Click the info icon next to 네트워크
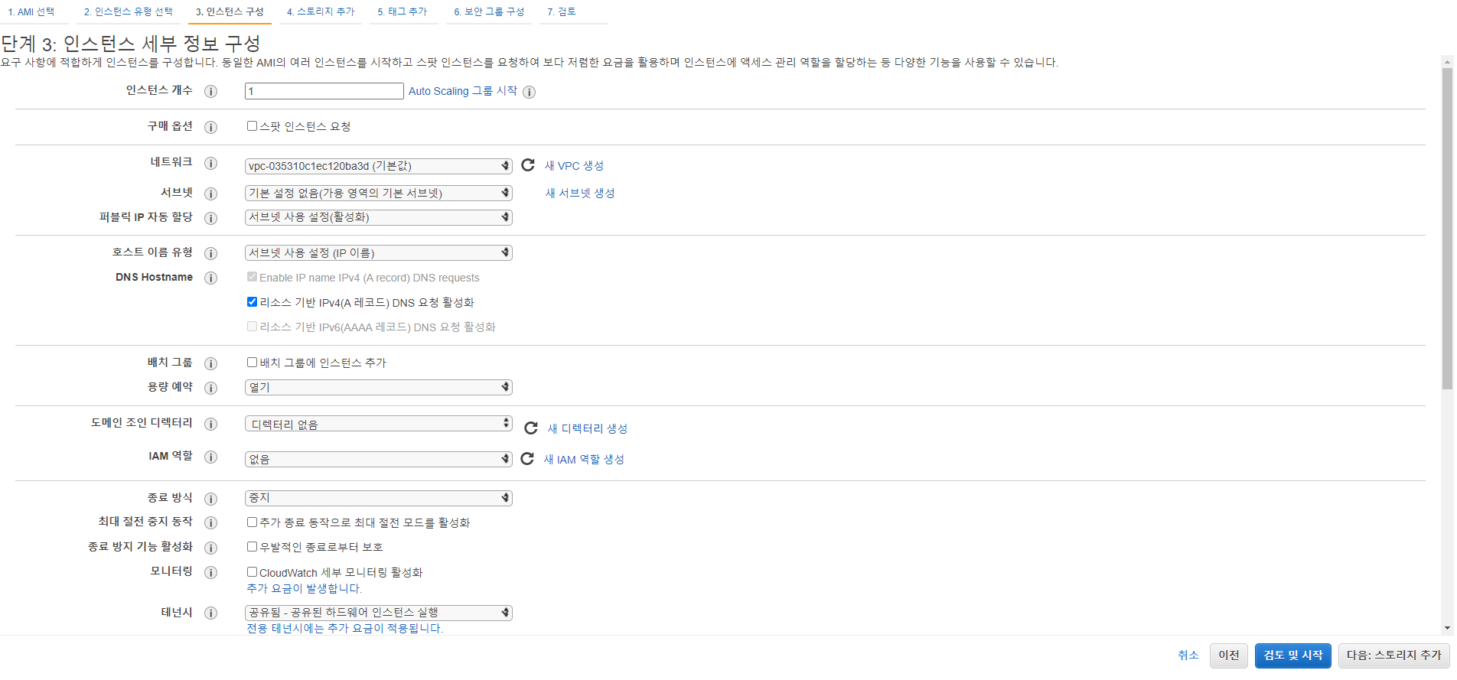The height and width of the screenshot is (680, 1457). (x=211, y=163)
